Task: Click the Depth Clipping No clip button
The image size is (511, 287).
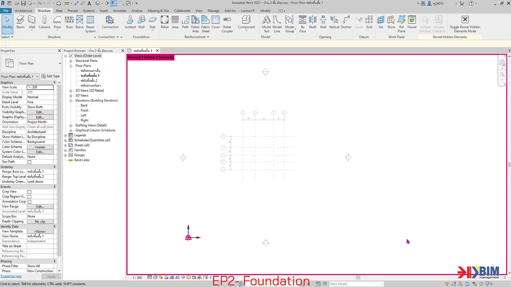Action: (x=40, y=222)
